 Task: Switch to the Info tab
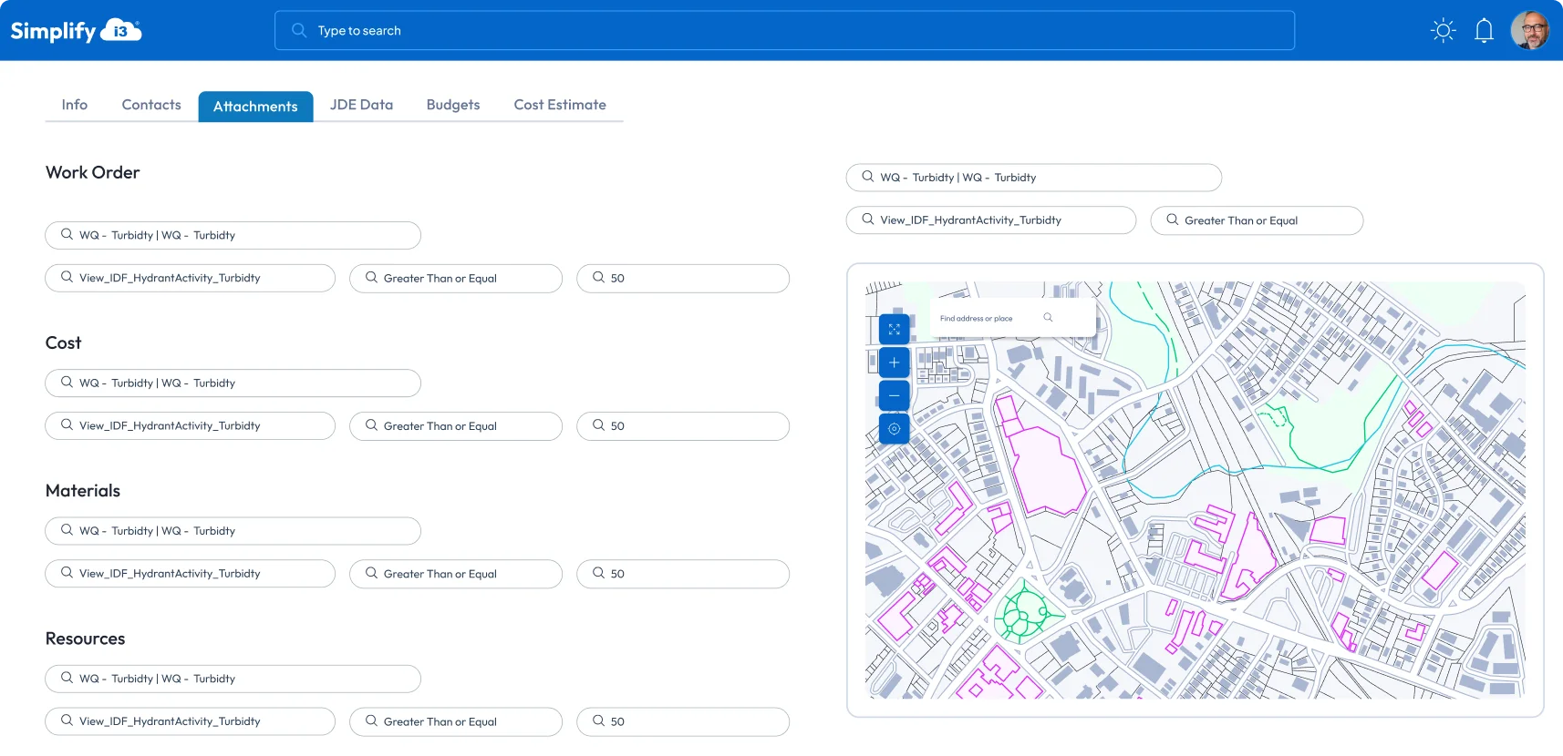click(75, 105)
